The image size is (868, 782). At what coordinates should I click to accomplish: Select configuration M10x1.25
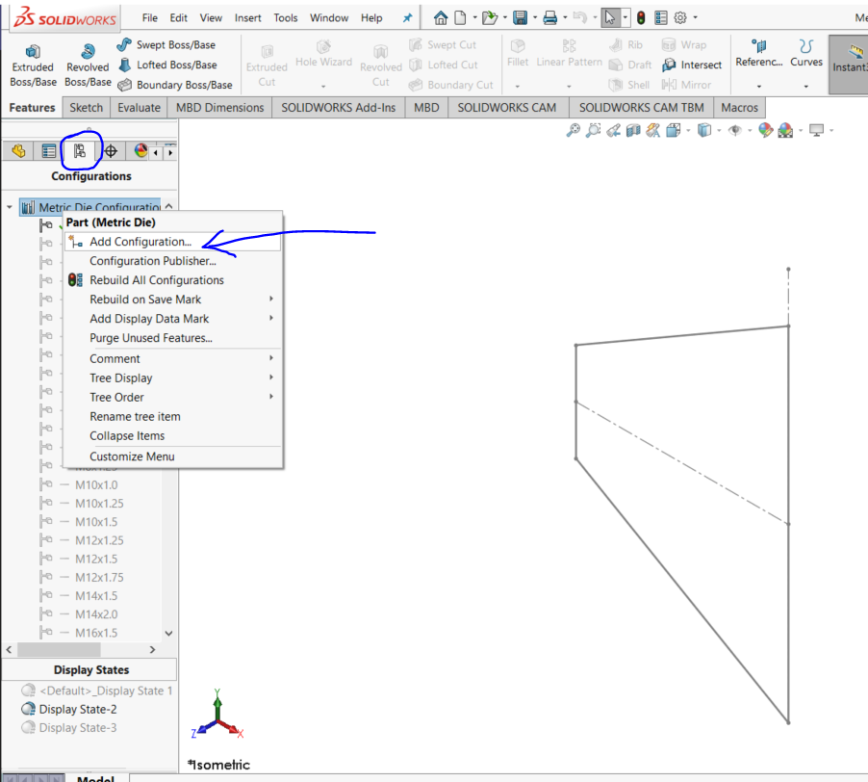pyautogui.click(x=99, y=504)
